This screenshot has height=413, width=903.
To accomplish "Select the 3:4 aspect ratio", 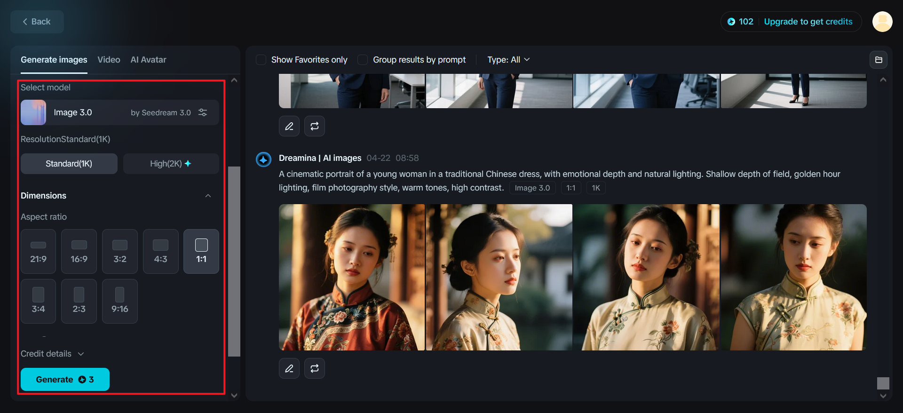I will [38, 301].
